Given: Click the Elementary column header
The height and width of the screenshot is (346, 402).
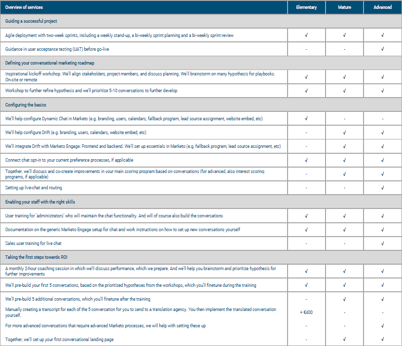Looking at the screenshot, I should tap(306, 7).
